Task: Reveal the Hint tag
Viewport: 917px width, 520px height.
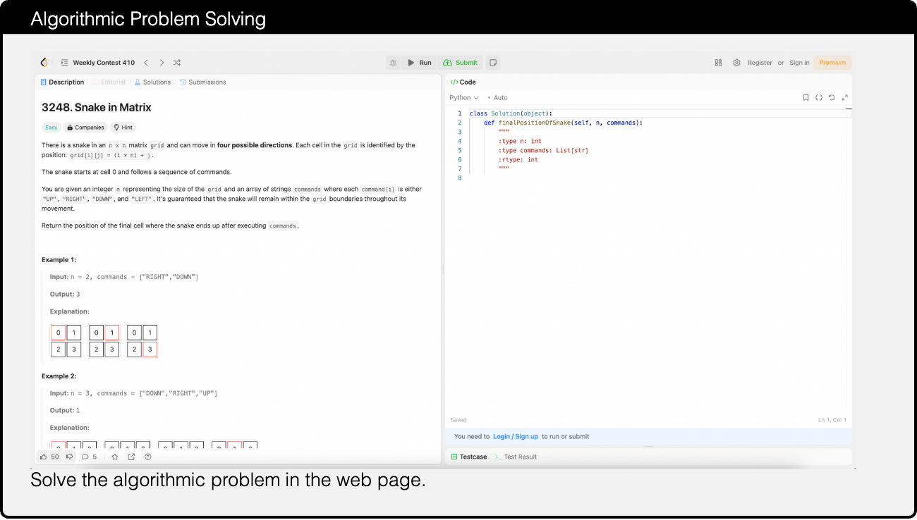Action: point(123,128)
